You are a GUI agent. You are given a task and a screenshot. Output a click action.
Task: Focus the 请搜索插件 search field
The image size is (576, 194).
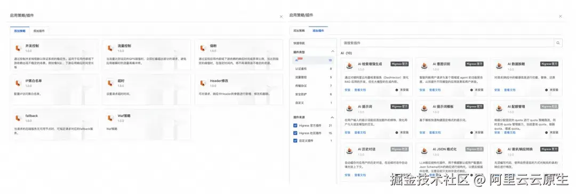pos(447,43)
